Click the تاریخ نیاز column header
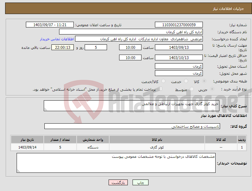 click(27, 140)
